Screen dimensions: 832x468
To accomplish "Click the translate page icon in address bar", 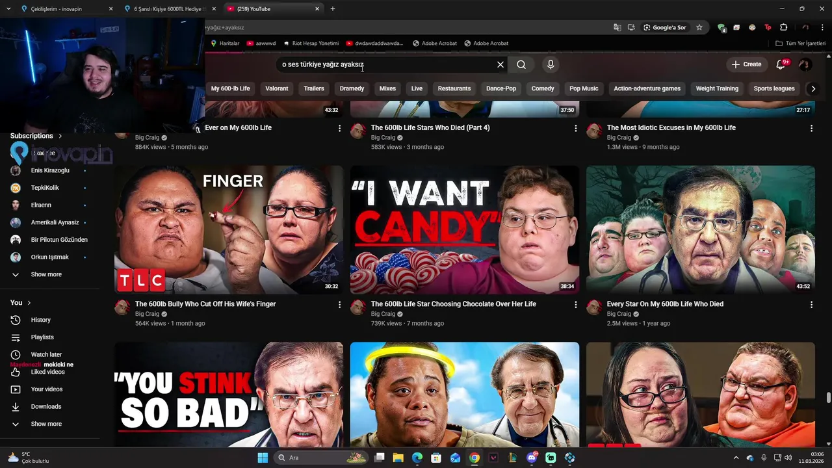I will (x=617, y=27).
